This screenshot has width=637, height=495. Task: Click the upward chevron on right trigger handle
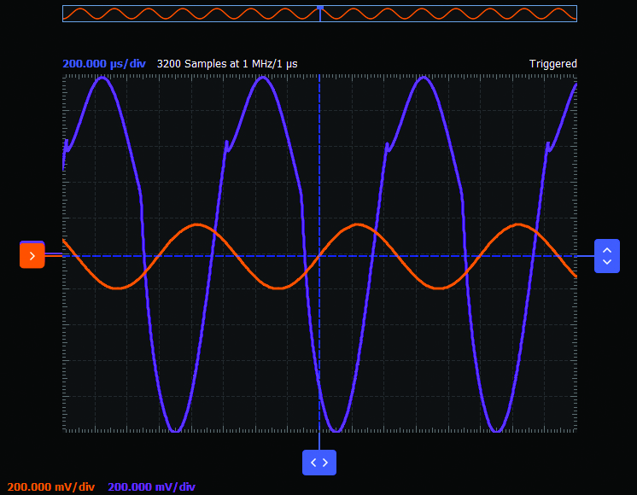pos(606,251)
